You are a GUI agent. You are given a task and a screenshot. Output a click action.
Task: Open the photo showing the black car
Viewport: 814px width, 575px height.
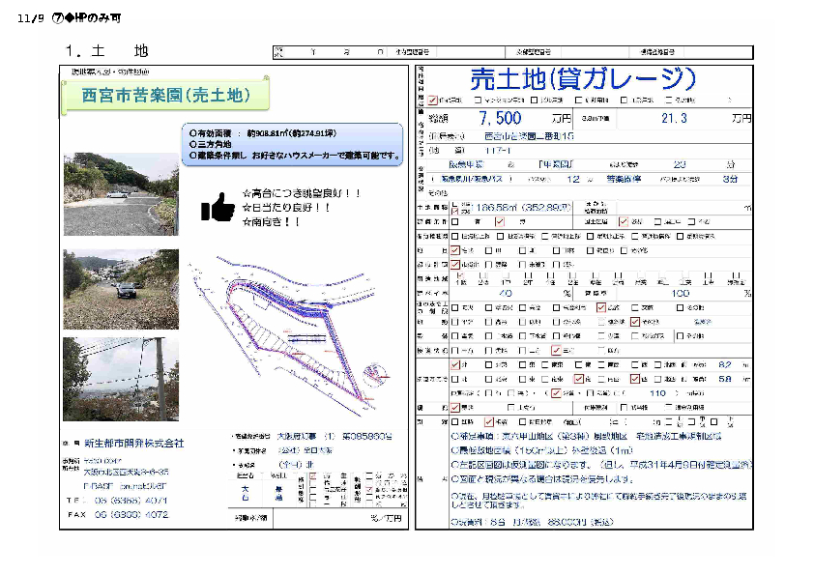(x=121, y=289)
